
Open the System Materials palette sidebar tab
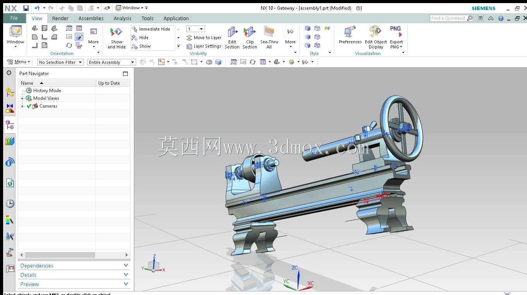(10, 221)
